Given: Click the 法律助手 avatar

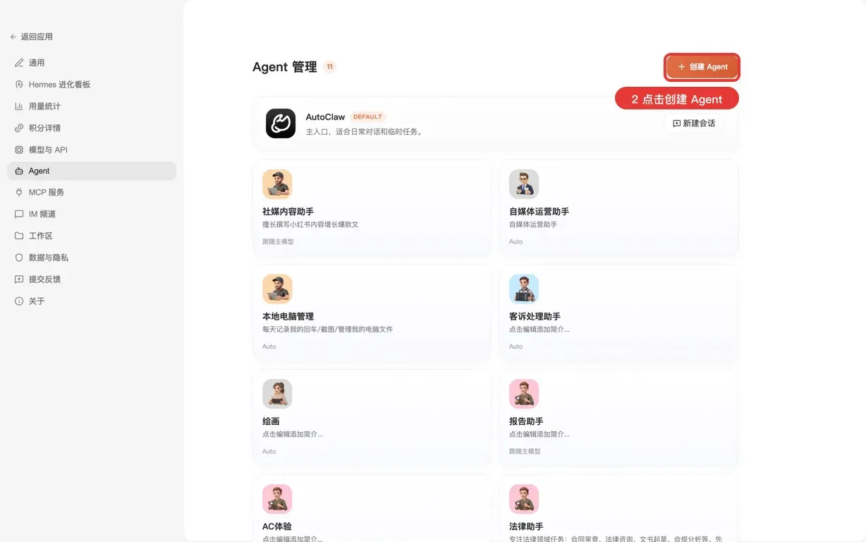Looking at the screenshot, I should coord(524,500).
